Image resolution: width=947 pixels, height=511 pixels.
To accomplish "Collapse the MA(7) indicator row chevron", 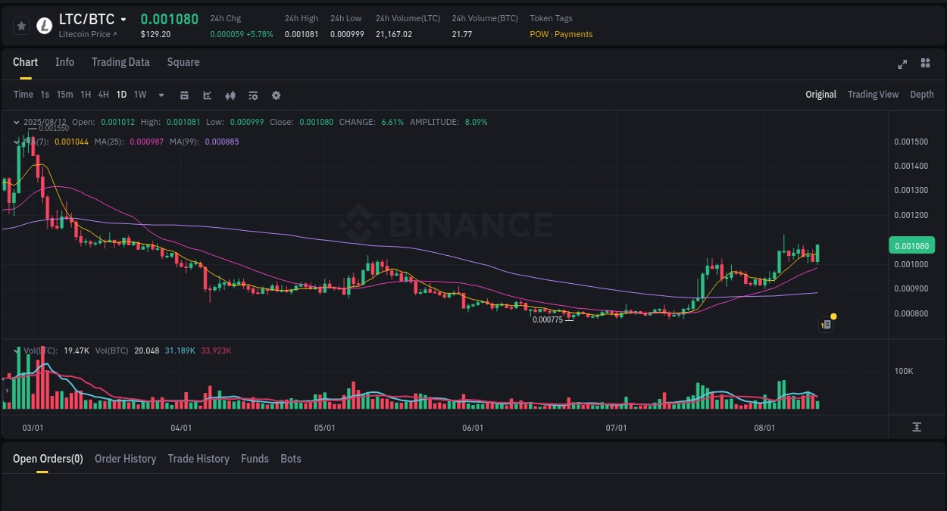I will (15, 141).
